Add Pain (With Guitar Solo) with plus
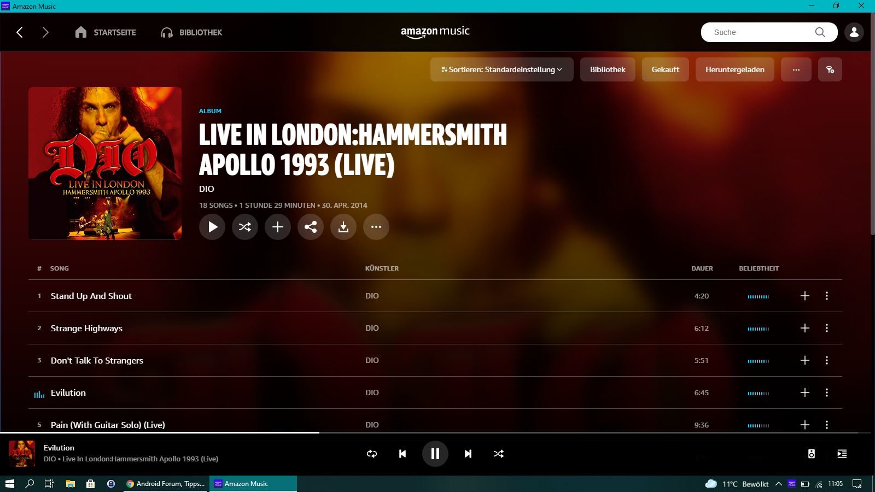This screenshot has width=875, height=492. click(805, 425)
